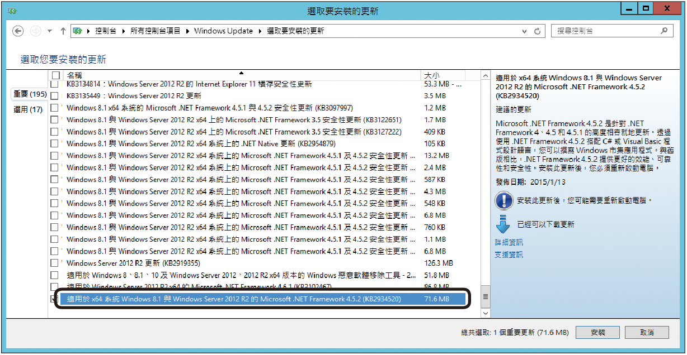Select the KB3097997 .NET Framework security update row
The width and height of the screenshot is (687, 355).
point(210,108)
